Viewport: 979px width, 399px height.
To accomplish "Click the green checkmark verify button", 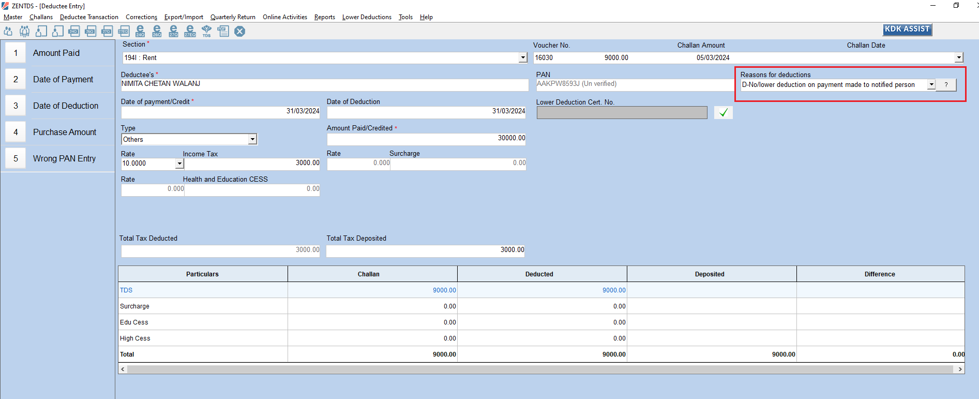I will (x=724, y=112).
